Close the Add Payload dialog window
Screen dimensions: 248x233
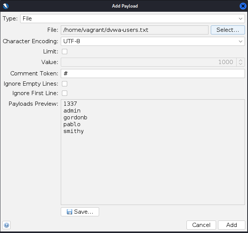(x=243, y=6)
